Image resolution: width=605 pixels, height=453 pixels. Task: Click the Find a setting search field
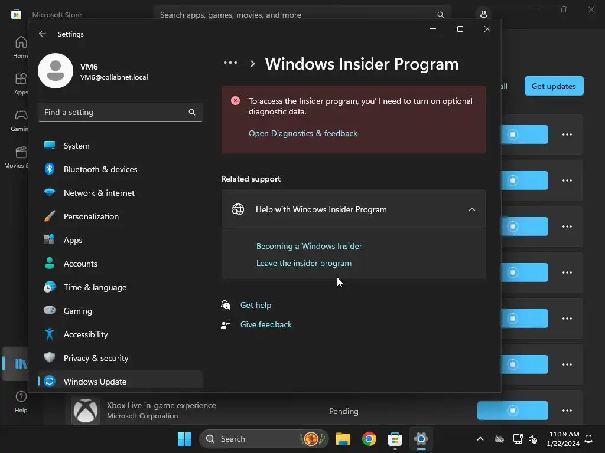point(121,112)
